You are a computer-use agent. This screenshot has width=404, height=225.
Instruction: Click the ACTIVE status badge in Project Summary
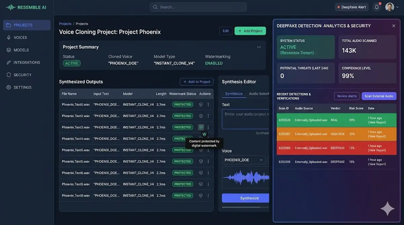pyautogui.click(x=72, y=63)
